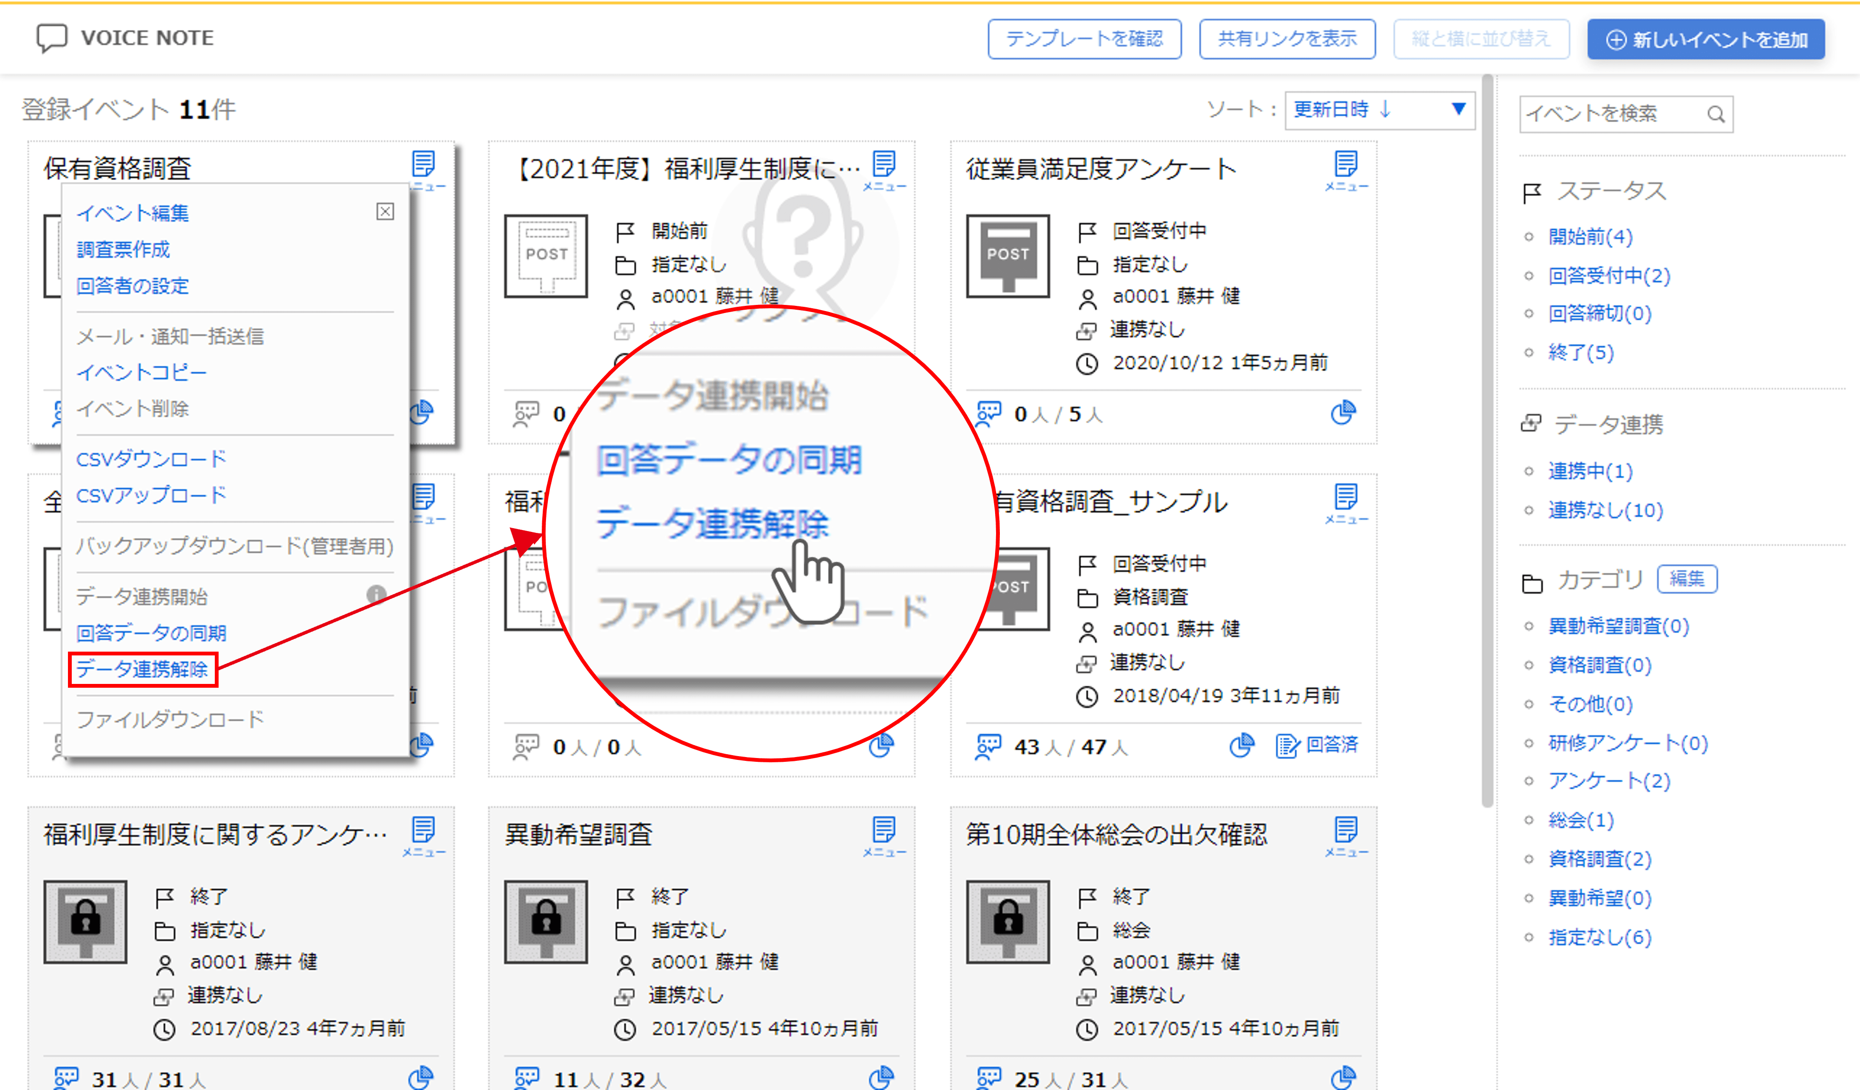Choose イベントコピー from the menu
The image size is (1860, 1090).
142,372
